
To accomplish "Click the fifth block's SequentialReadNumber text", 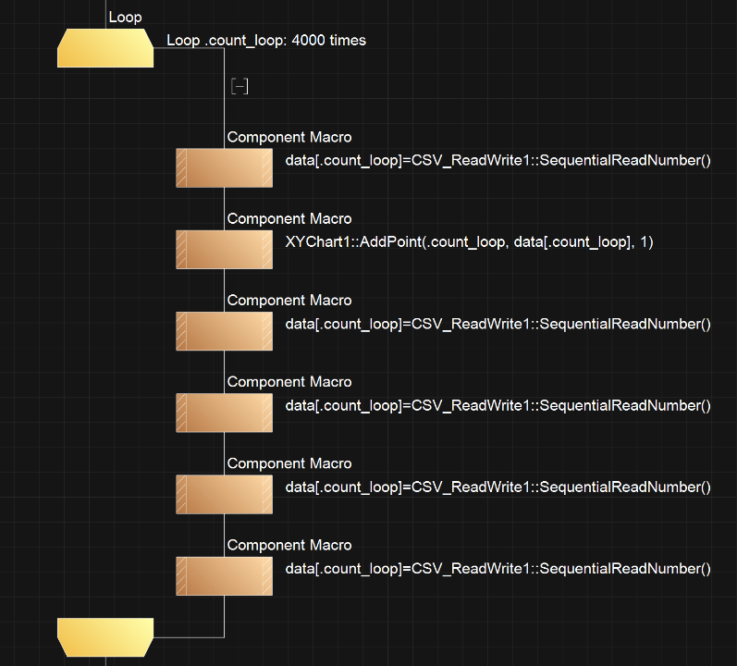I will 497,487.
